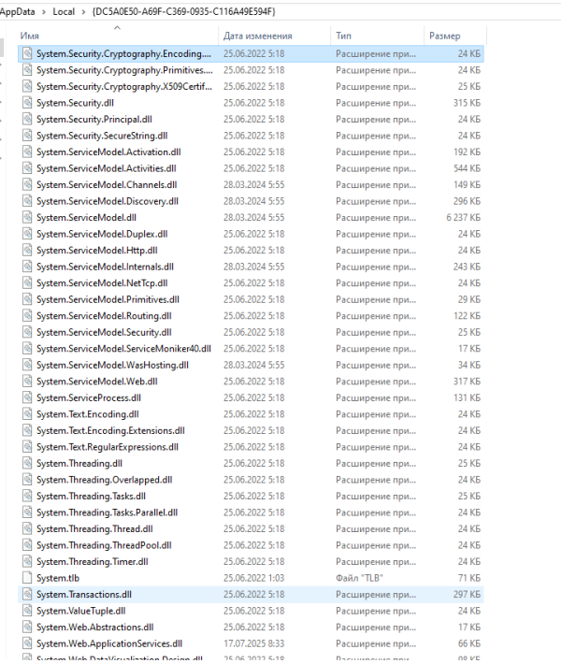Click the icon of System.Web.ApplicationServices.dll
561x664 pixels.
[x=27, y=643]
